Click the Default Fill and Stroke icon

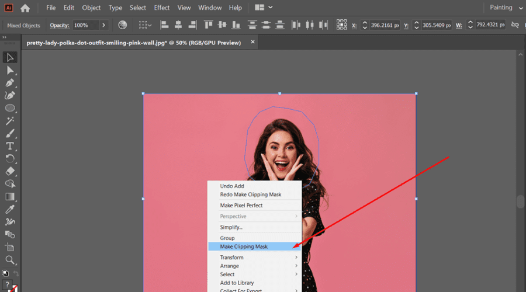click(5, 273)
